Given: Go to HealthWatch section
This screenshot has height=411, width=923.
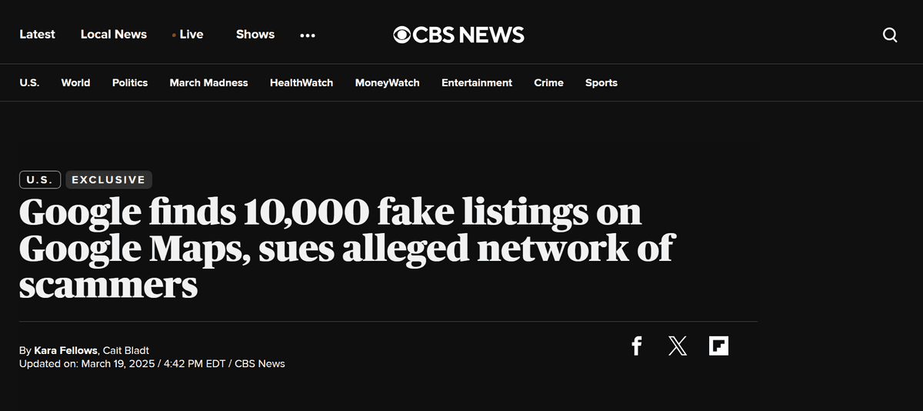Looking at the screenshot, I should pos(302,82).
